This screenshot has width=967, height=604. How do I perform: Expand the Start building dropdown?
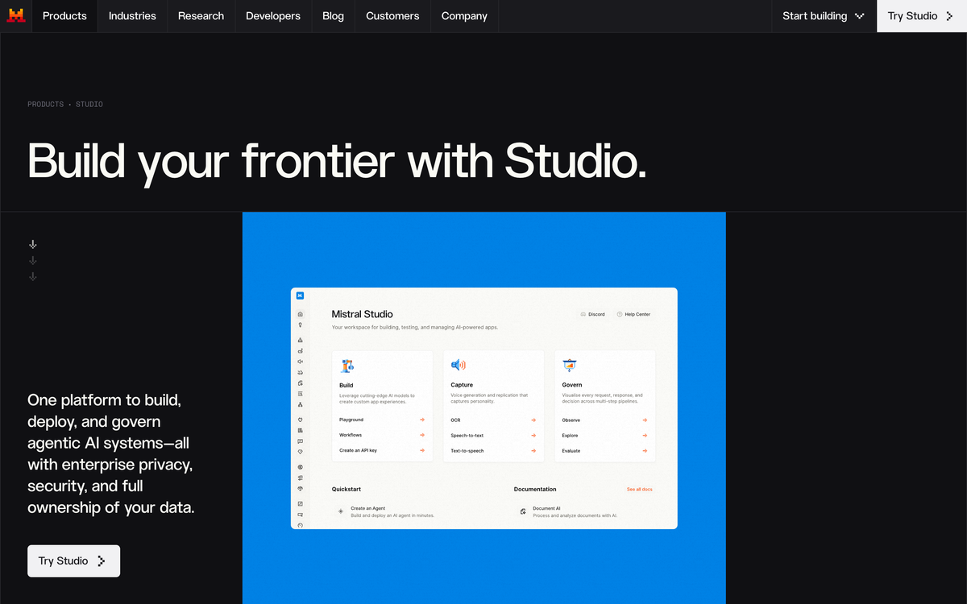tap(824, 16)
